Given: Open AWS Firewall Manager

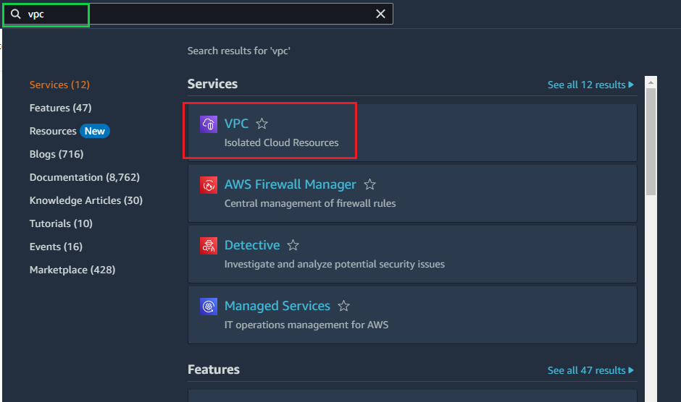Looking at the screenshot, I should pyautogui.click(x=290, y=184).
